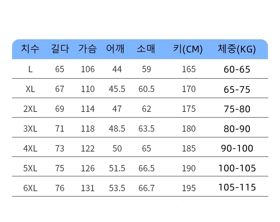Select the XL size row label

click(30, 89)
